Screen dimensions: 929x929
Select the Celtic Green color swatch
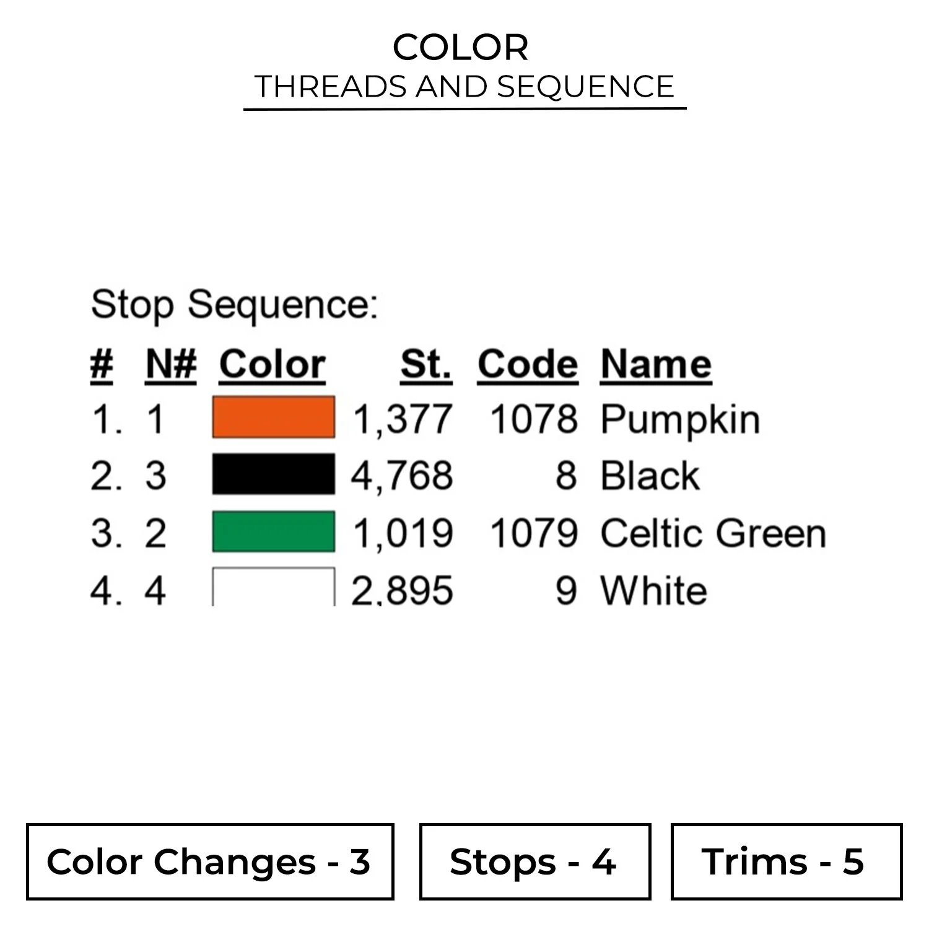(x=273, y=531)
